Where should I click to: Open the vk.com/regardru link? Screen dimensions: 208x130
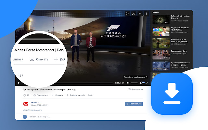tap(32, 110)
